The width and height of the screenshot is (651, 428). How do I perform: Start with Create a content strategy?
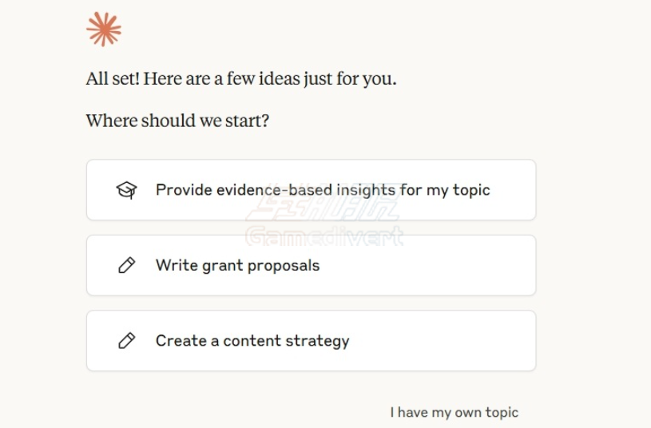click(252, 341)
